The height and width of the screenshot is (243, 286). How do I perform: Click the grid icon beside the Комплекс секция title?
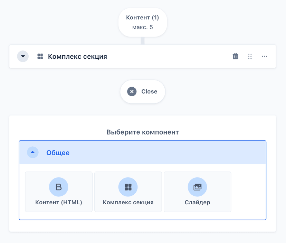point(40,56)
